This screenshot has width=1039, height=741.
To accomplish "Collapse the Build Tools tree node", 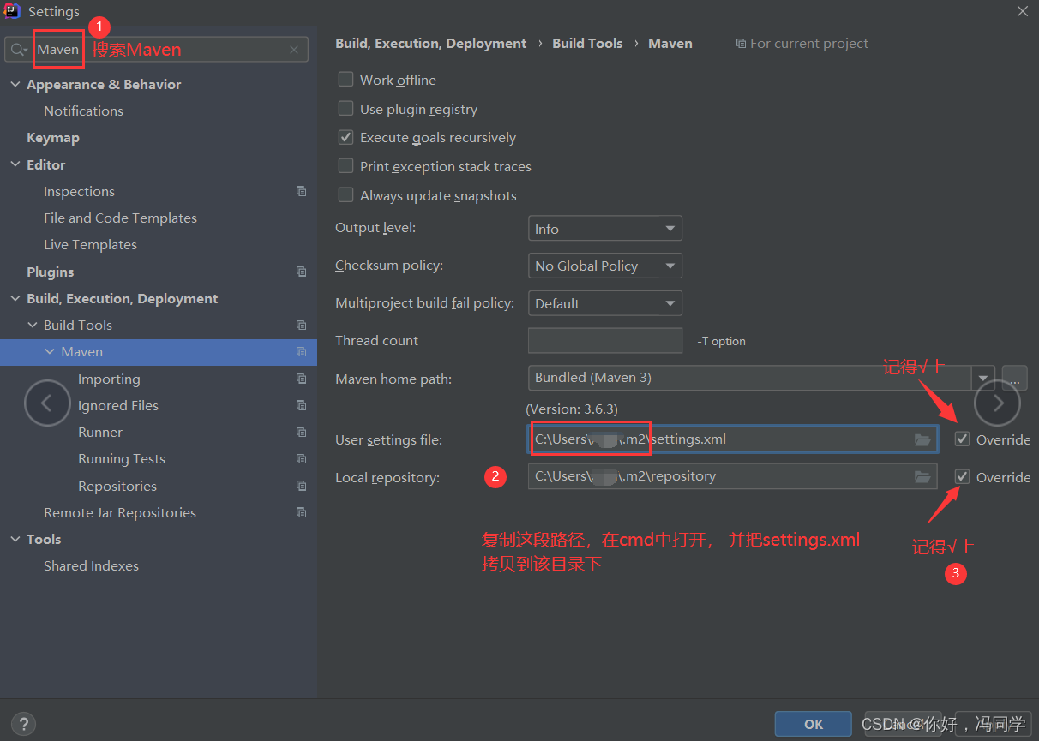I will (33, 325).
